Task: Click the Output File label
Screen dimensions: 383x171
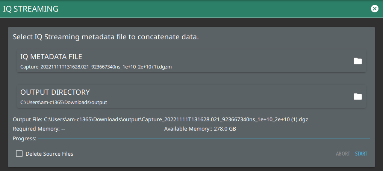Action: click(27, 119)
